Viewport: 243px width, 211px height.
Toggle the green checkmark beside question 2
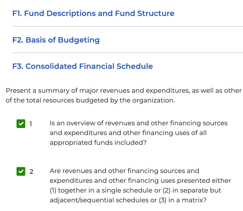21,171
